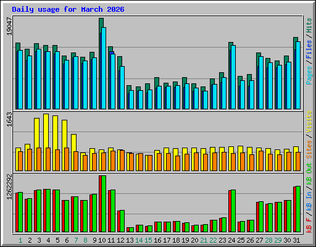Click the day 31 green kB bar

coord(298,209)
